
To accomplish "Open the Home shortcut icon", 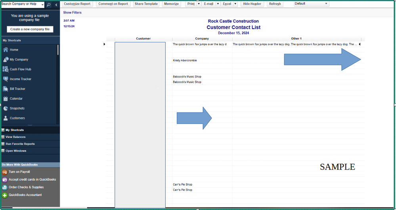I will (x=6, y=50).
